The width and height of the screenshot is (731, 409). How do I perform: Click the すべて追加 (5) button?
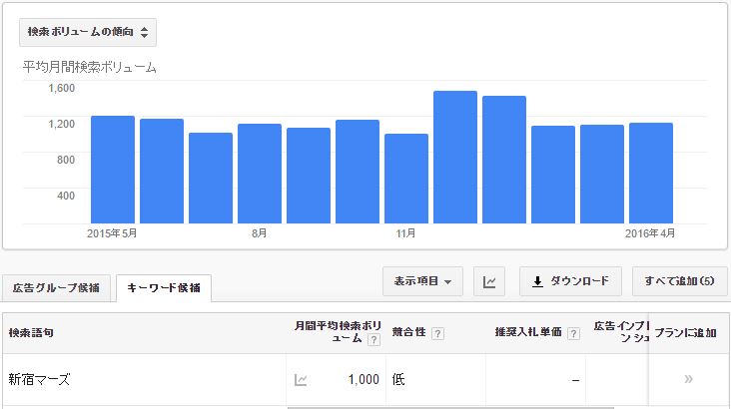[x=679, y=281]
